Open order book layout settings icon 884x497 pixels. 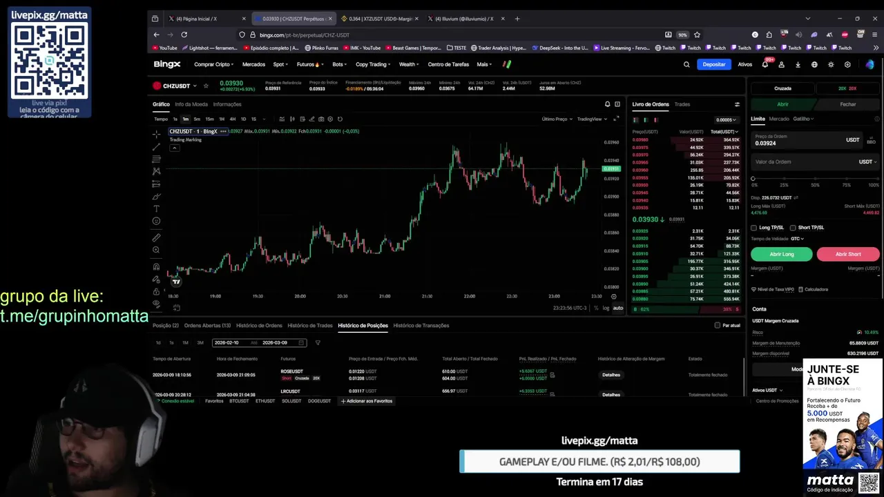coord(737,104)
